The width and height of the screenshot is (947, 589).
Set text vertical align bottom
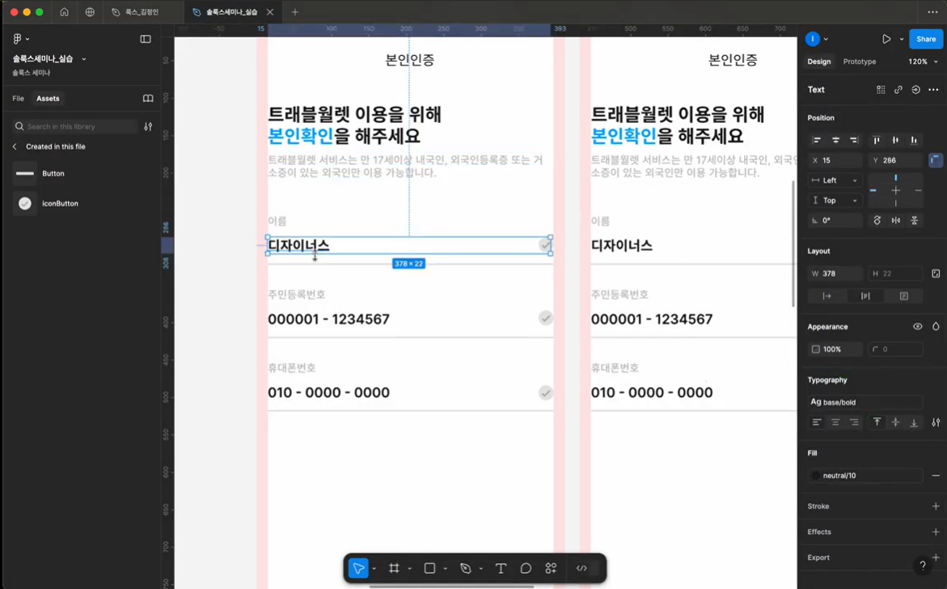(914, 422)
